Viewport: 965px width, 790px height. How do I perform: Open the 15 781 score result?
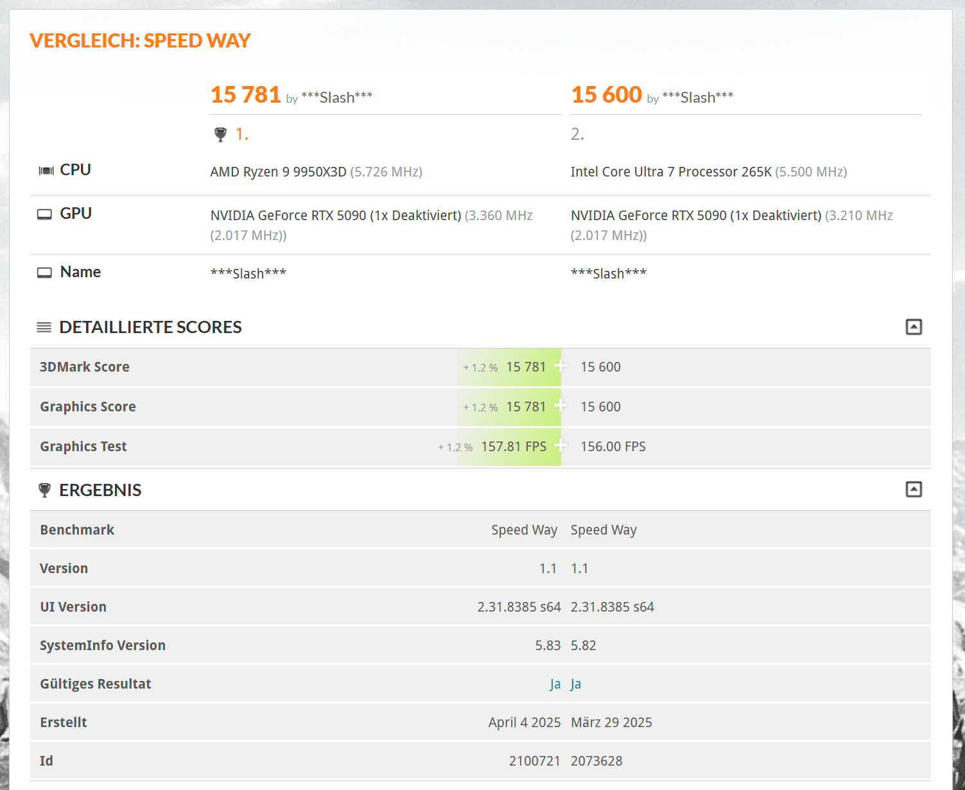pos(246,95)
